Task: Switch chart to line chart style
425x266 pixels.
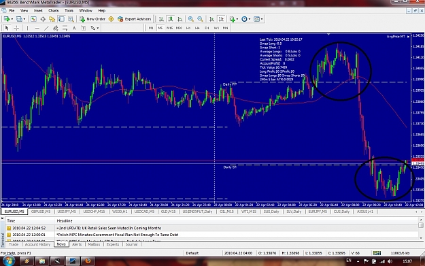Action: (x=180, y=19)
